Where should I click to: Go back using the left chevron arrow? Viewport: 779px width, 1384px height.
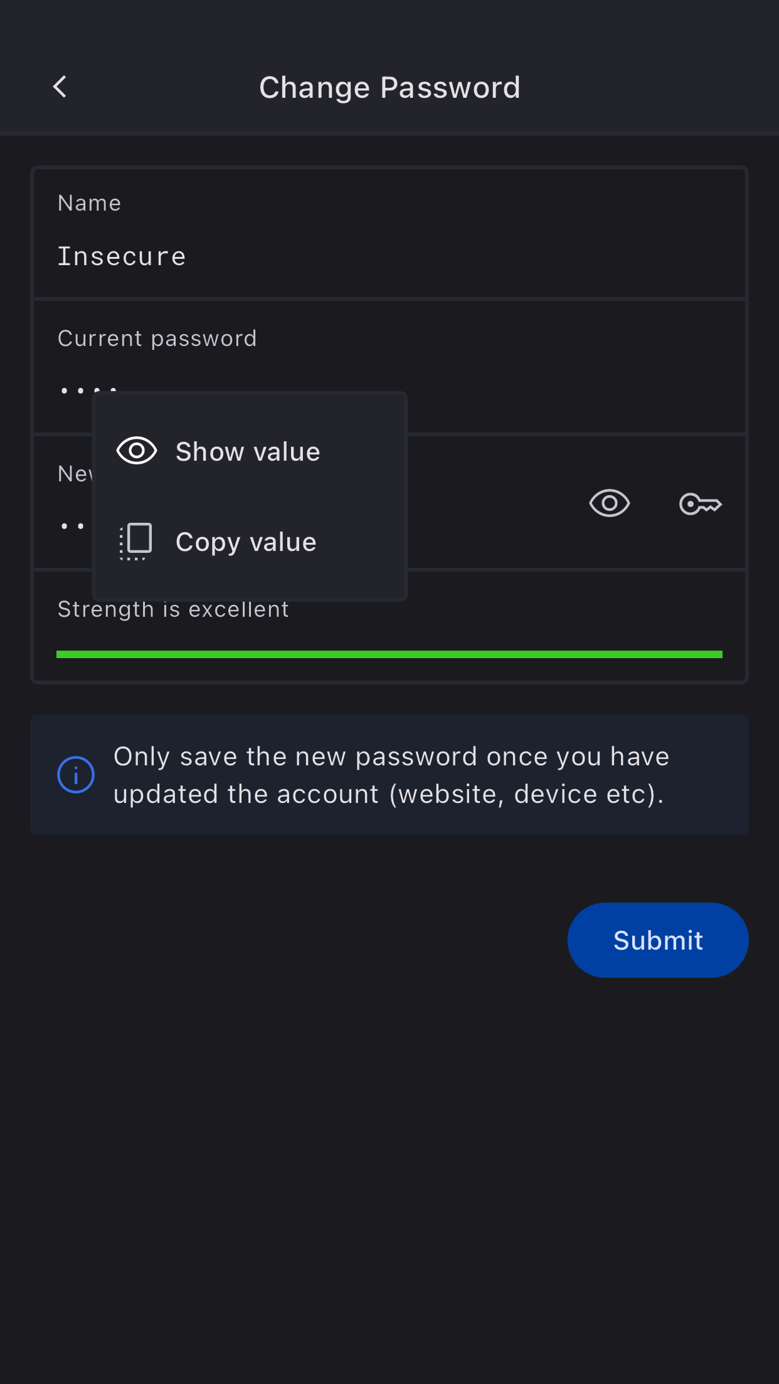coord(60,87)
